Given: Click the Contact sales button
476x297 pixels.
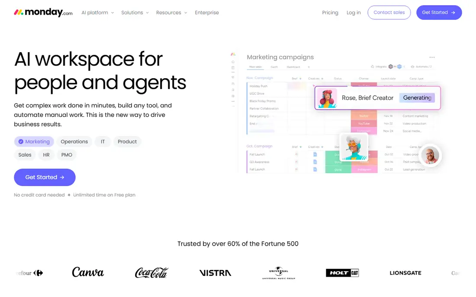Looking at the screenshot, I should click(389, 13).
